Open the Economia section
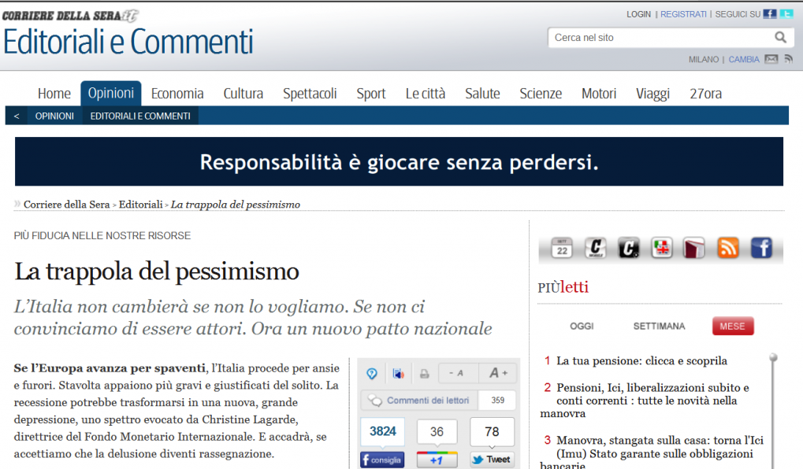Screen dimensions: 803x469 177,94
